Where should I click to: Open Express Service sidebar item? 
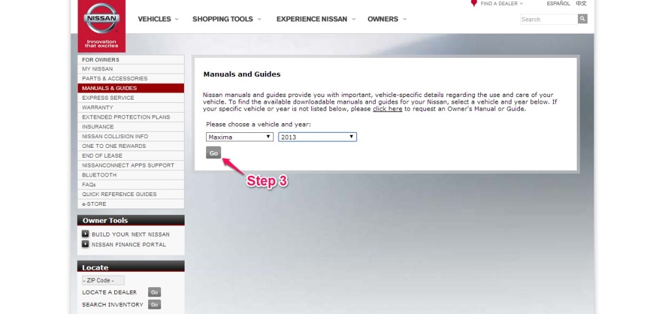[130, 98]
